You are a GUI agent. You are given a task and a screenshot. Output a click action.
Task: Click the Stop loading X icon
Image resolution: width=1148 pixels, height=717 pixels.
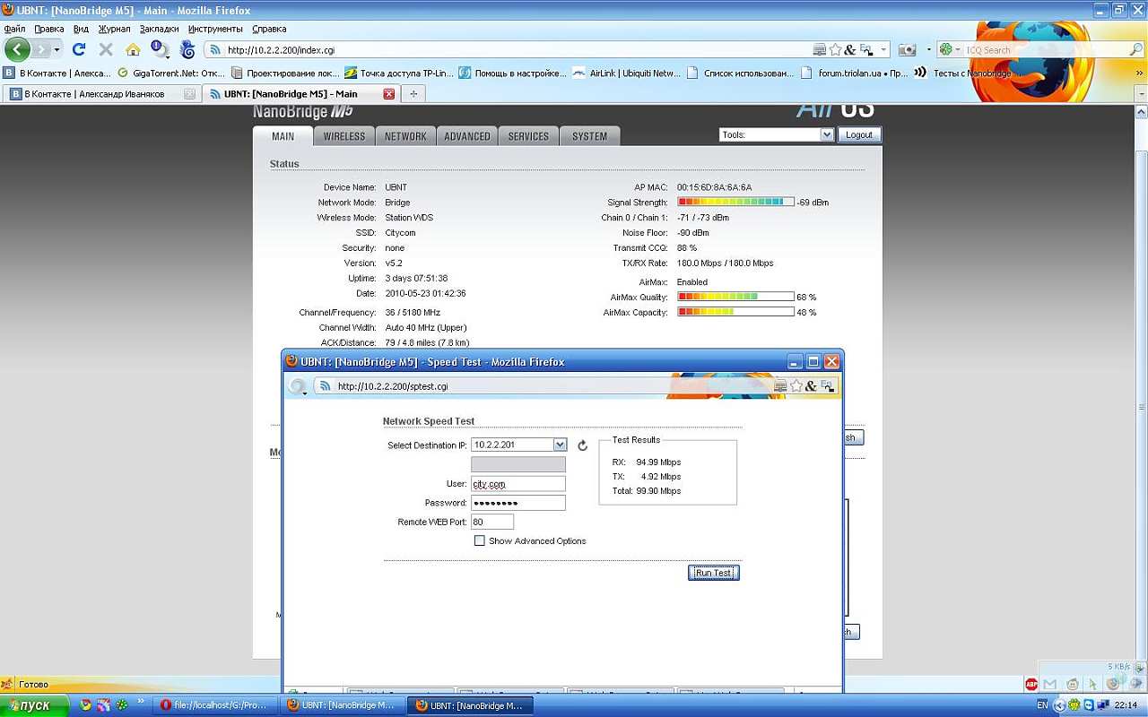[x=106, y=49]
